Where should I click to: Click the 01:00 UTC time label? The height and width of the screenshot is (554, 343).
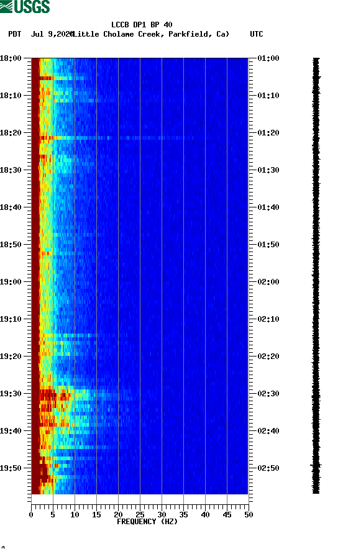click(x=268, y=58)
